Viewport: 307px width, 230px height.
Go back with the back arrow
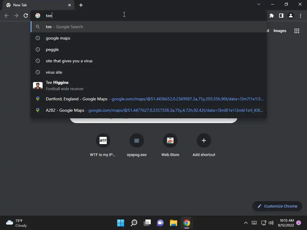[x=7, y=16]
